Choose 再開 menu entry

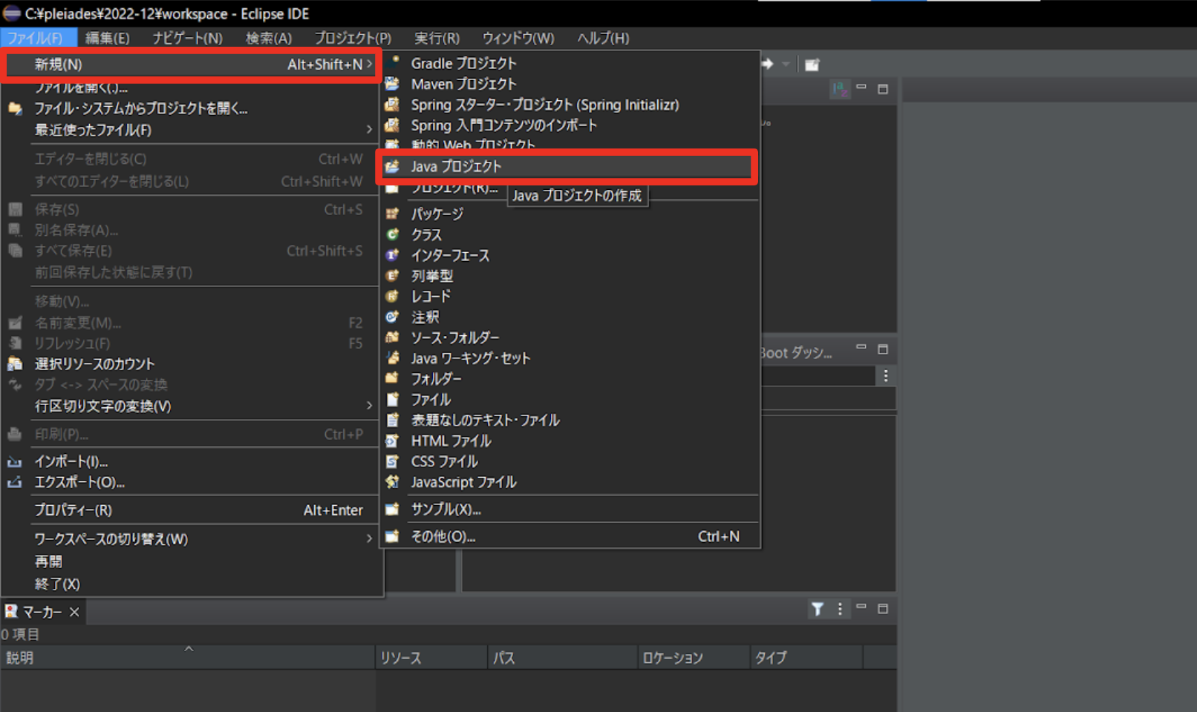(192, 561)
